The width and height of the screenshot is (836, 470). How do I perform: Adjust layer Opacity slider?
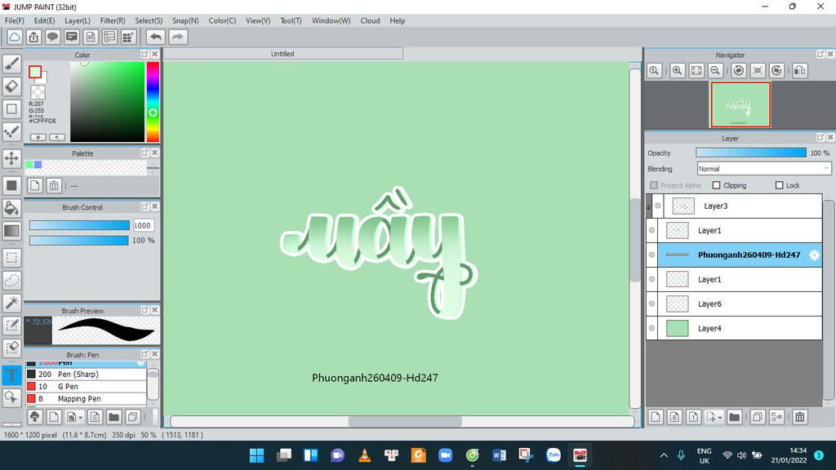tap(751, 153)
